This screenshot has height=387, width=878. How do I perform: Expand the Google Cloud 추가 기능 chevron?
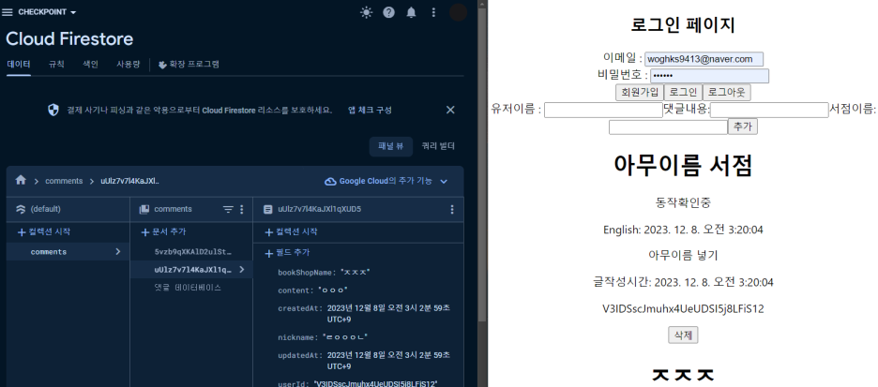[444, 181]
